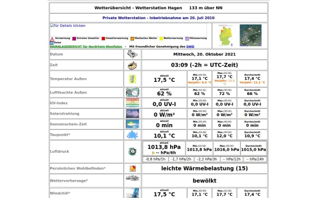This screenshot has width=317, height=198.
Task: Open the DWD link
Action: [190, 46]
